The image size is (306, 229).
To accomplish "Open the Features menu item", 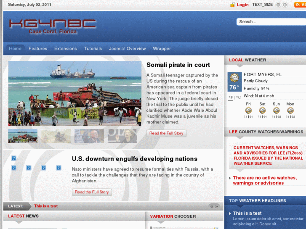I will pos(38,48).
